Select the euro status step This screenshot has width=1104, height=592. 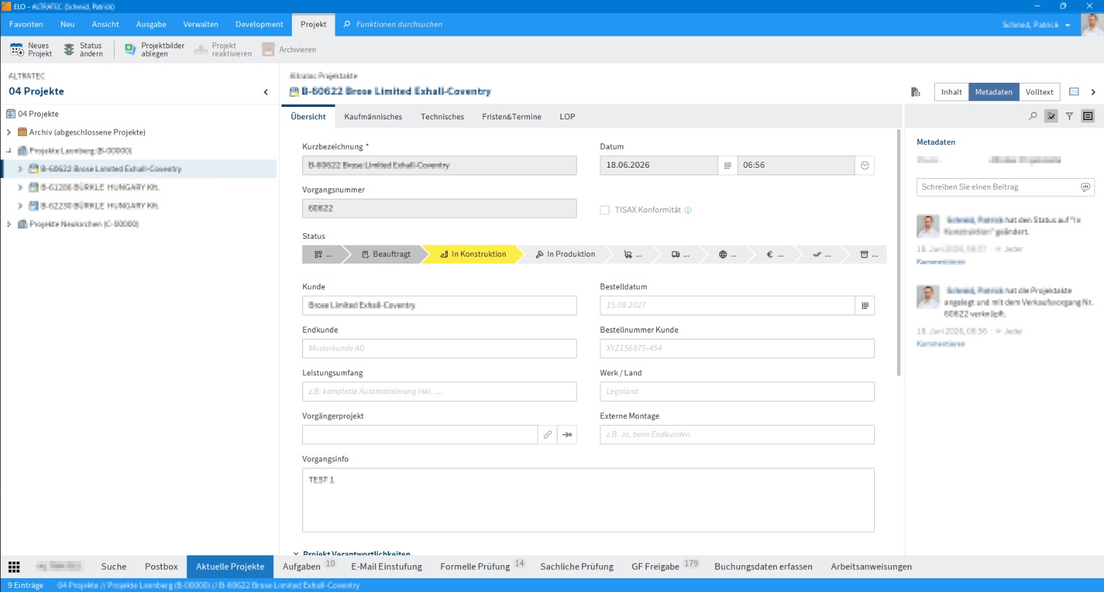tap(775, 255)
